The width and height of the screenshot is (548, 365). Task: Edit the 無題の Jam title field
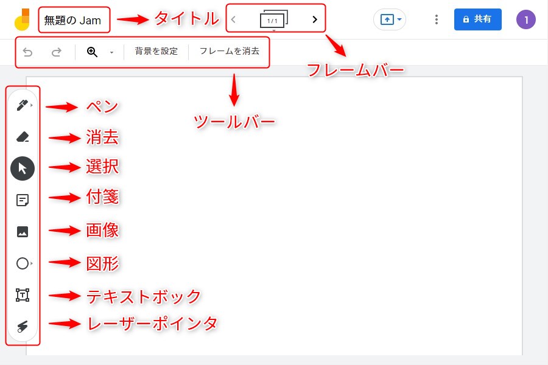tap(72, 20)
